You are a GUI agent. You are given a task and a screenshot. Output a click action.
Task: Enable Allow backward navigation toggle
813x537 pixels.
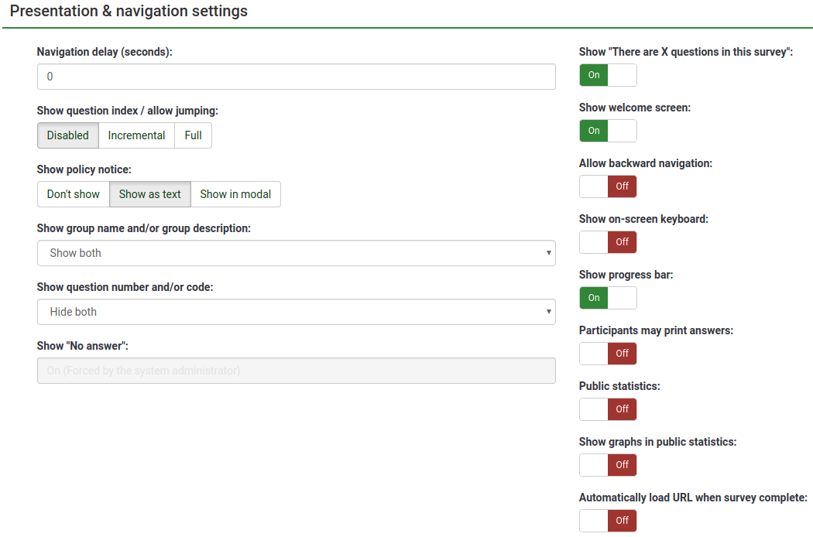(608, 186)
